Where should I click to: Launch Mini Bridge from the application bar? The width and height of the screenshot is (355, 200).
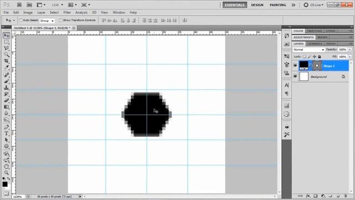tap(29, 5)
